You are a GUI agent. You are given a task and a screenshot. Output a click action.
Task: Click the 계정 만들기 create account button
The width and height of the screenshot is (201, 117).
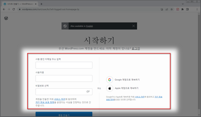[64, 114]
